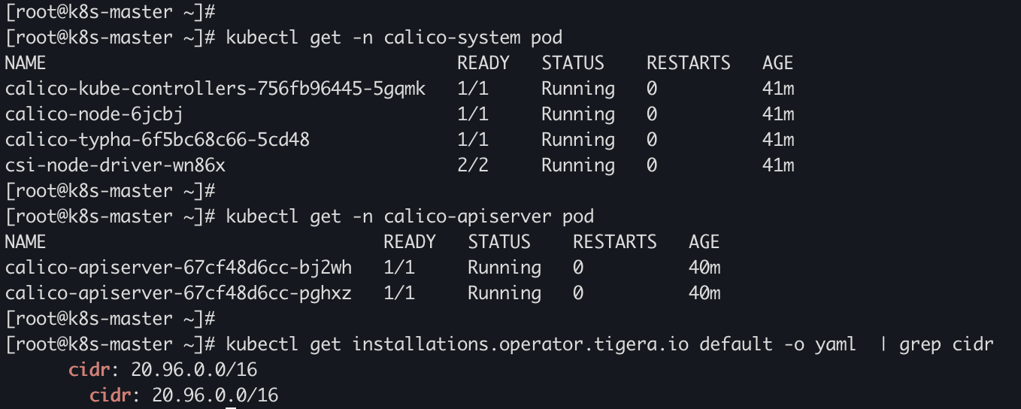The height and width of the screenshot is (409, 1021).
Task: Click the calico-apiserver-67cf48d6cc-bj2wh pod name
Action: (x=178, y=268)
